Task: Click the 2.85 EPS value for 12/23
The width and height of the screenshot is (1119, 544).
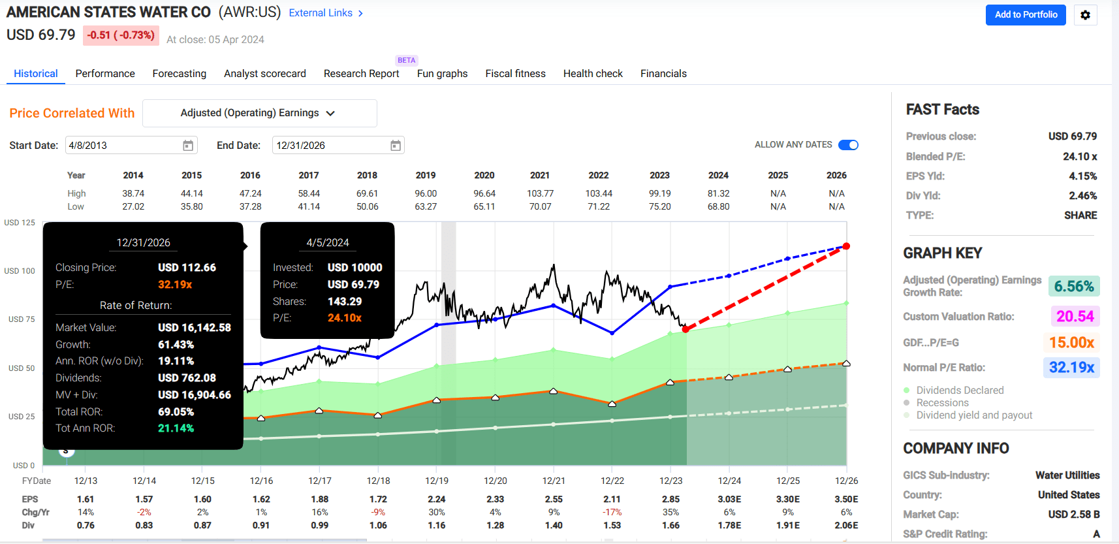Action: [x=670, y=499]
